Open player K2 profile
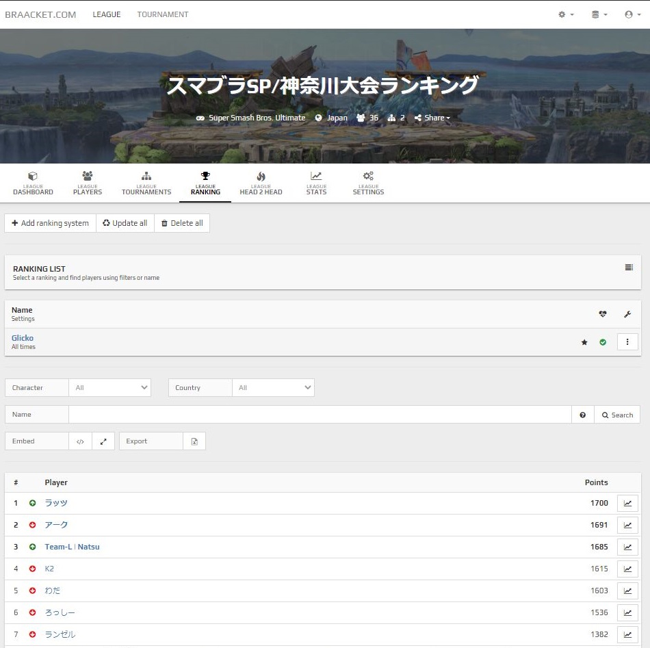Viewport: 650px width, 648px height. (x=49, y=569)
